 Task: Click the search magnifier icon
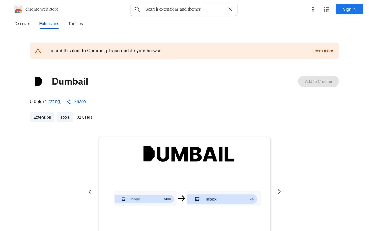click(138, 9)
